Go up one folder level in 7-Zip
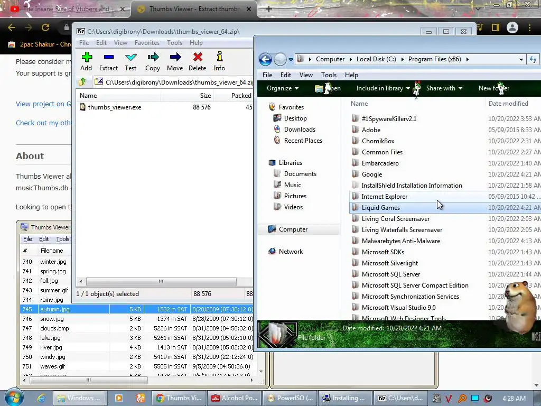The image size is (541, 406). 82,82
